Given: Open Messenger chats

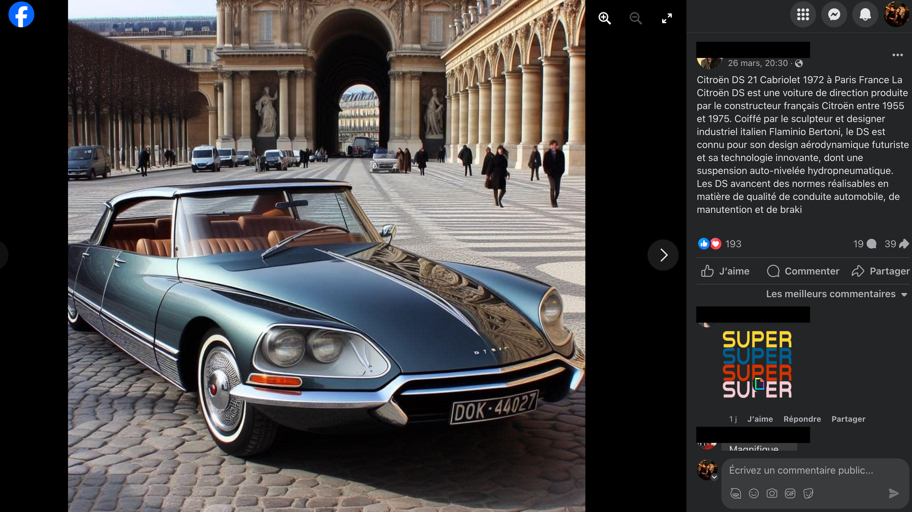Looking at the screenshot, I should 834,15.
